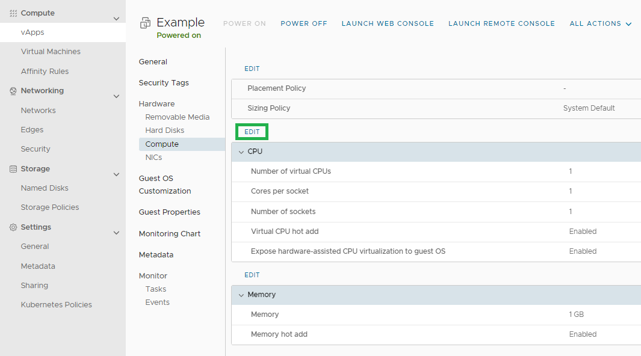Click Edit above the Memory section

[252, 275]
